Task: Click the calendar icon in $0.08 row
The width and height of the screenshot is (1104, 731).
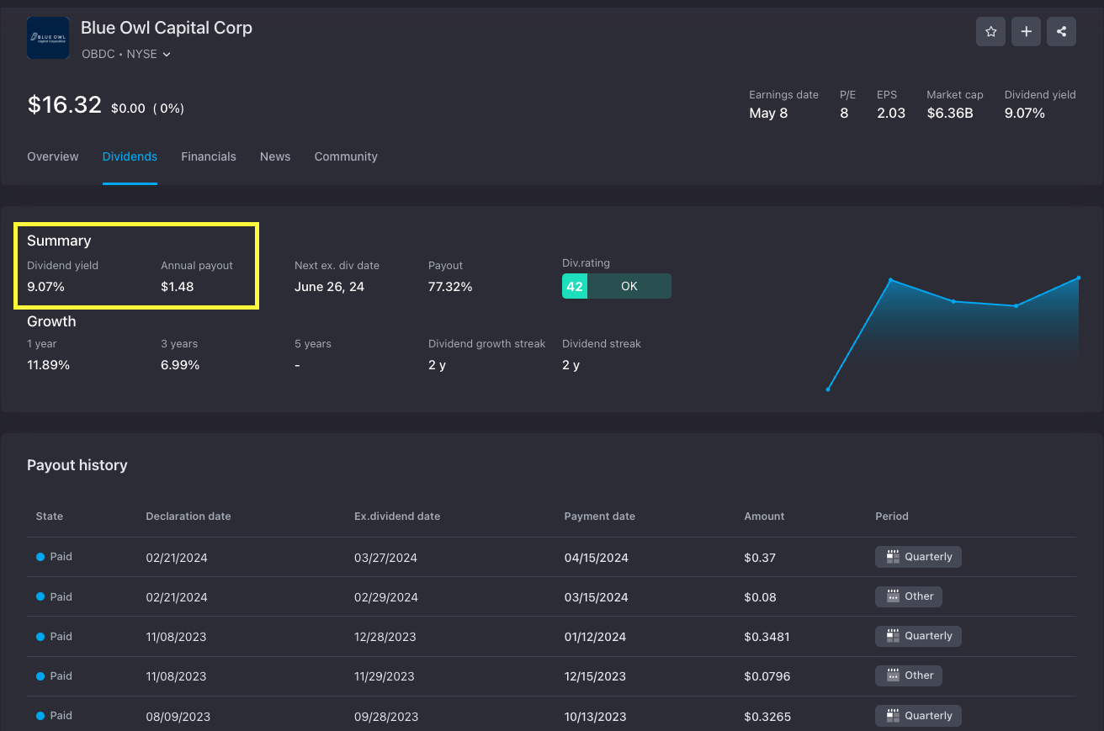Action: tap(893, 596)
